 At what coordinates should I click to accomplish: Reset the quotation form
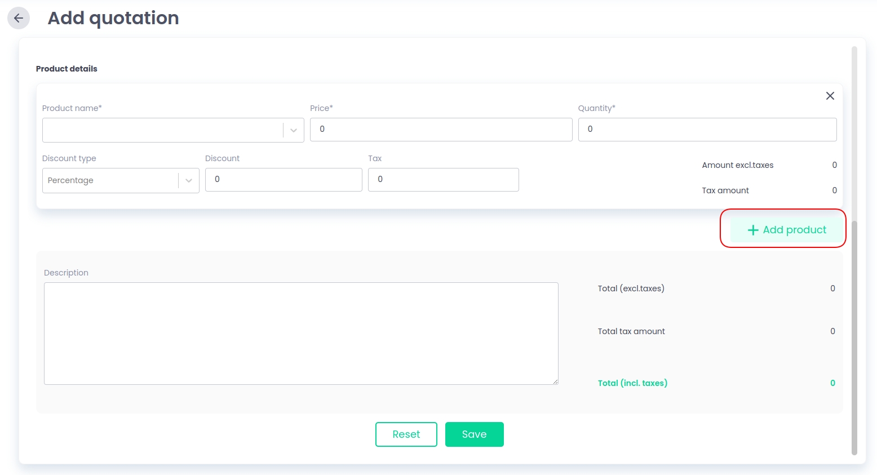406,434
